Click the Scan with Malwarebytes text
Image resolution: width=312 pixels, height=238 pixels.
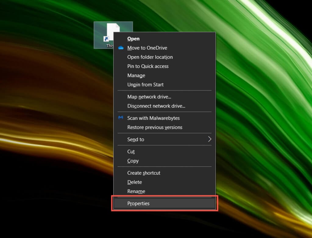pos(153,118)
